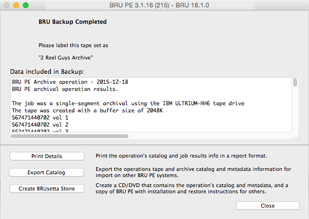Click the Data included in Backup label
The height and width of the screenshot is (219, 309).
click(47, 71)
